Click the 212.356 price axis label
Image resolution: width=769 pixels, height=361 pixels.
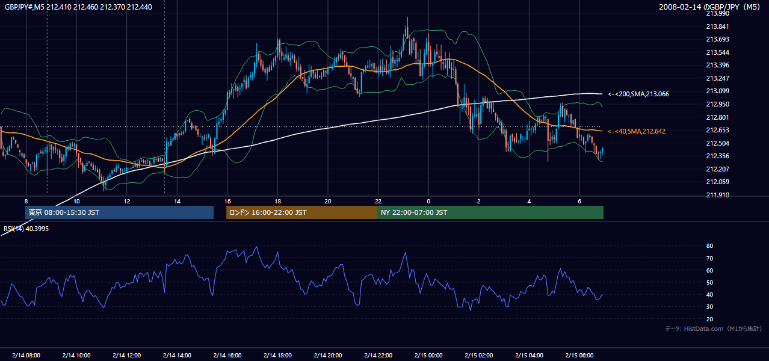pyautogui.click(x=717, y=156)
